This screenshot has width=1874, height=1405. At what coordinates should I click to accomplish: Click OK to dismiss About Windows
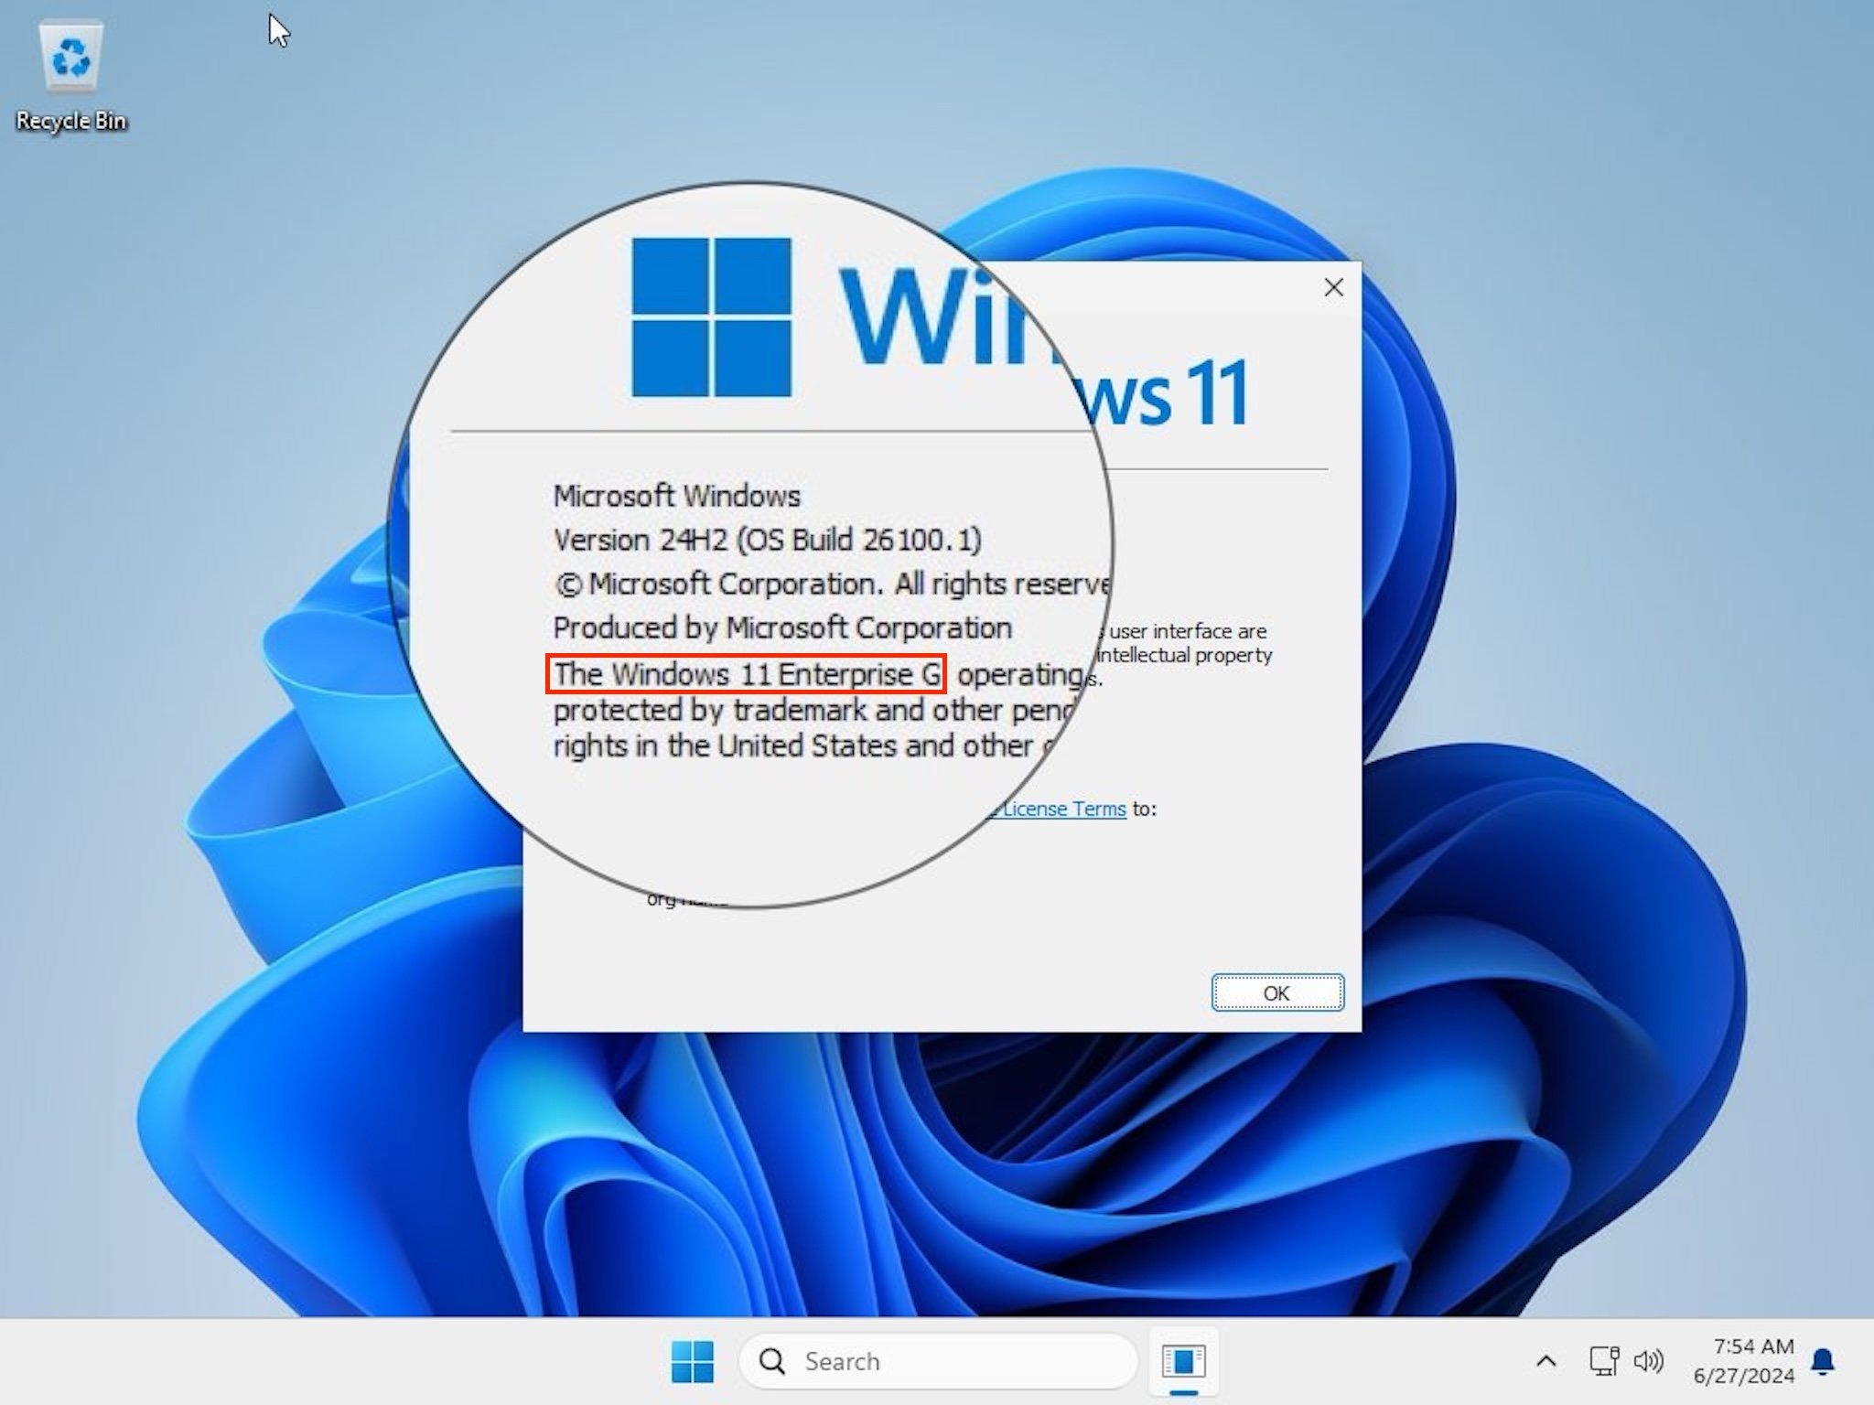click(1276, 992)
